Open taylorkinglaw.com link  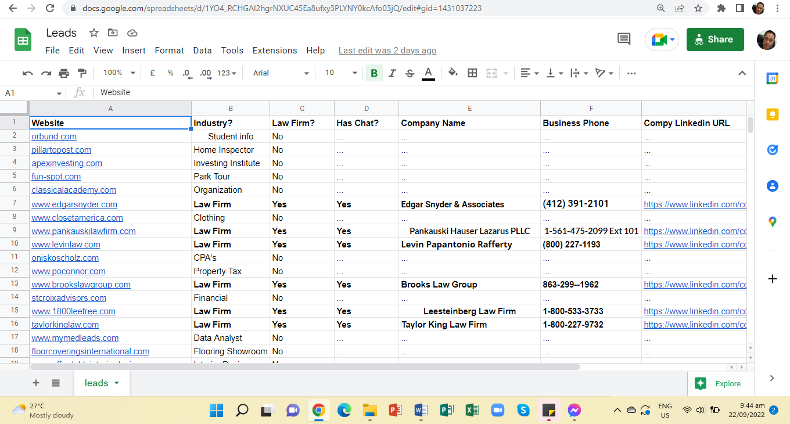pos(65,325)
